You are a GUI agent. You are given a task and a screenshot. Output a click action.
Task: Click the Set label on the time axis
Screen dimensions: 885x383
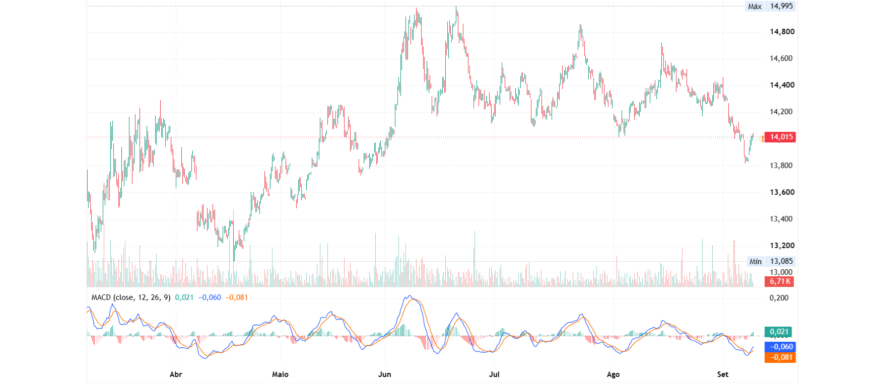[723, 374]
